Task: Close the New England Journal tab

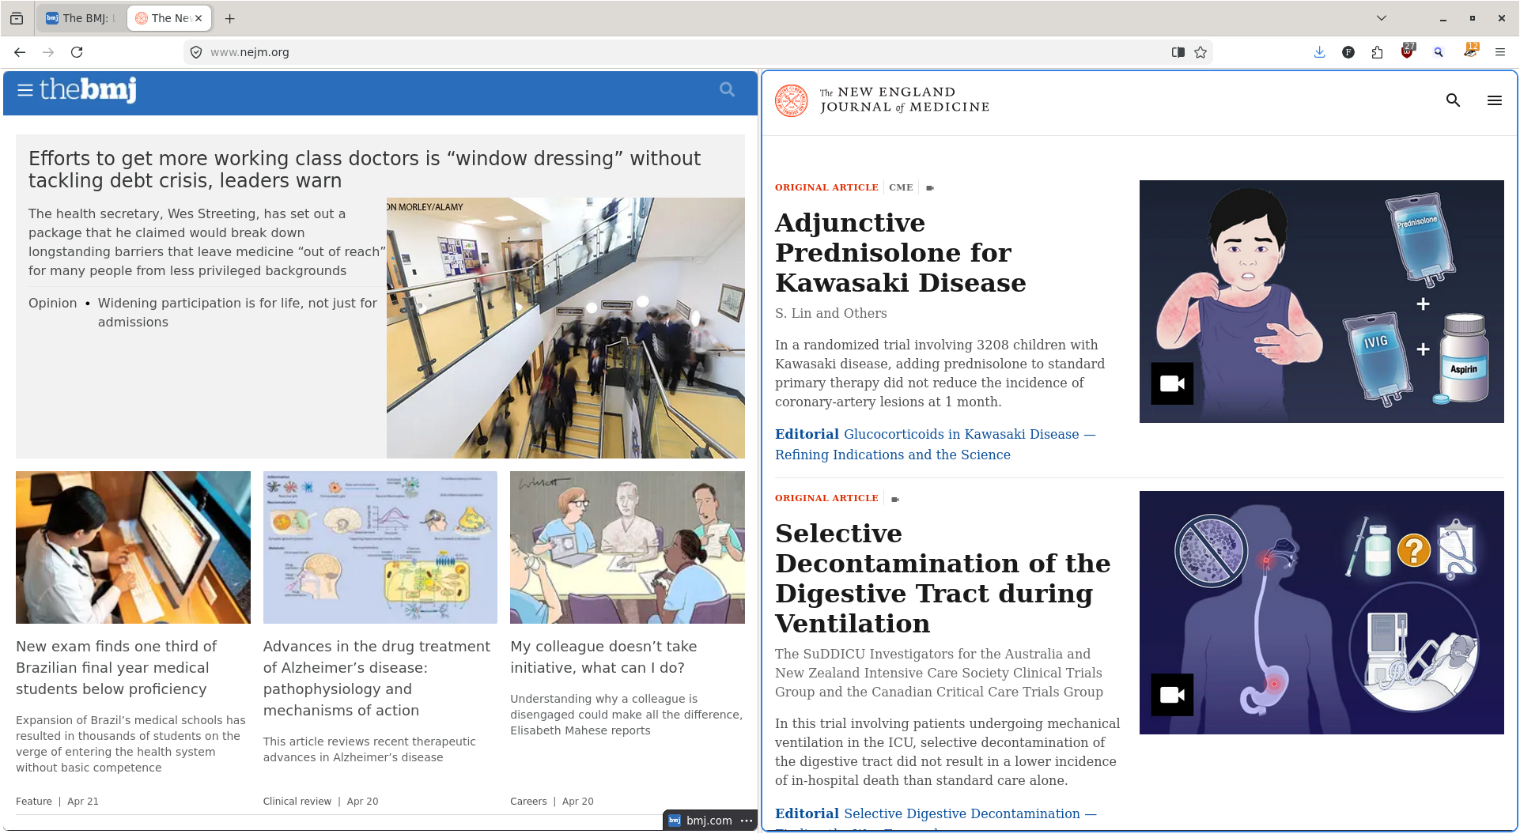Action: (199, 18)
